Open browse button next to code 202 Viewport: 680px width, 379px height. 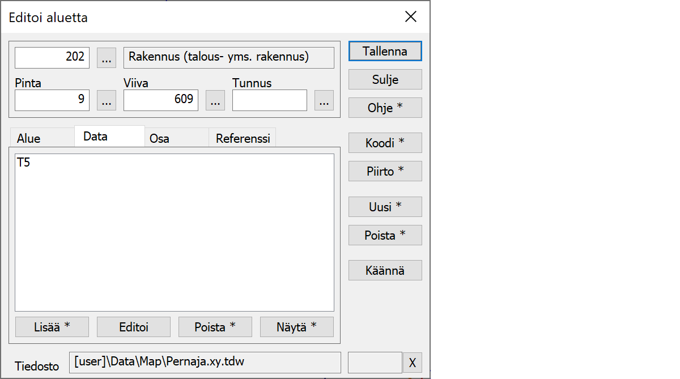click(x=107, y=57)
